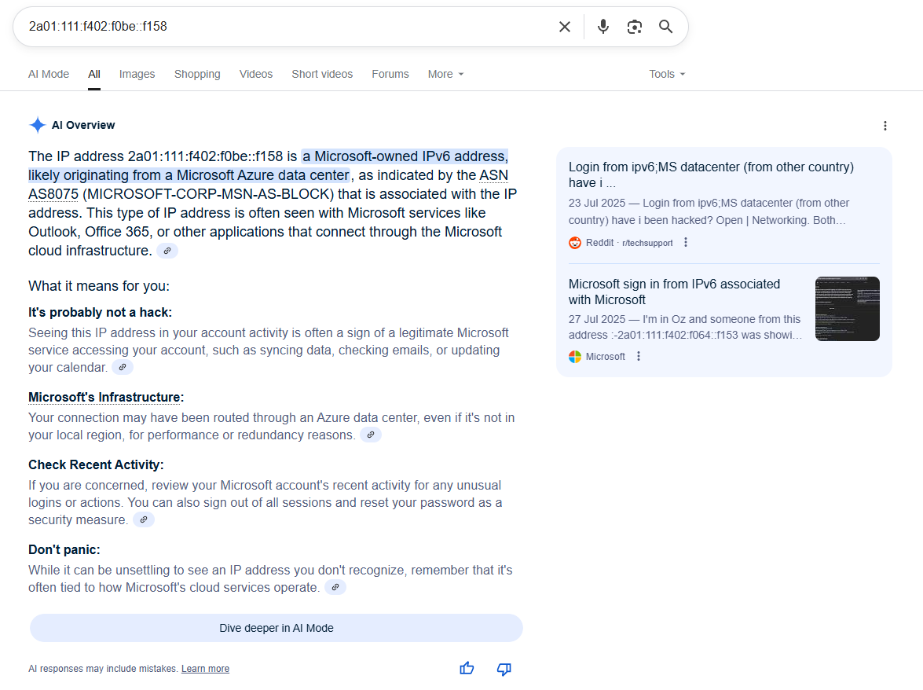The height and width of the screenshot is (690, 923).
Task: Expand the More search filters dropdown
Action: (445, 74)
